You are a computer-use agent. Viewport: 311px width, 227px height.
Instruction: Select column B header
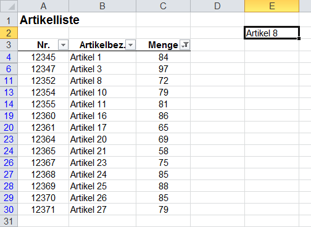click(102, 6)
